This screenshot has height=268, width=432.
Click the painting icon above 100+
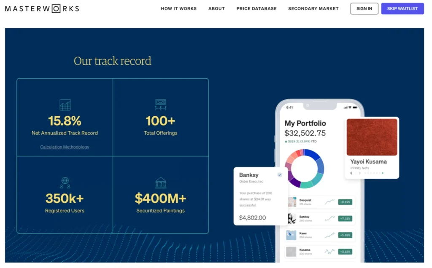(x=161, y=104)
